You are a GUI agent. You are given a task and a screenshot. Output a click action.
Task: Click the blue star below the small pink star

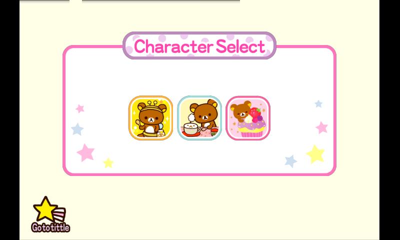(x=77, y=129)
